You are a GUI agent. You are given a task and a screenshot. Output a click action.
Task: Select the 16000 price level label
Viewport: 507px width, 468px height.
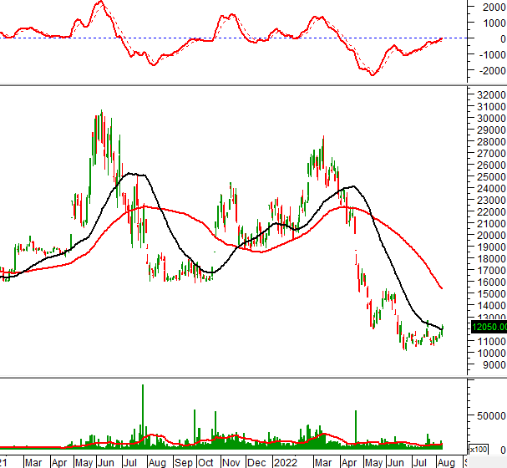pyautogui.click(x=491, y=282)
